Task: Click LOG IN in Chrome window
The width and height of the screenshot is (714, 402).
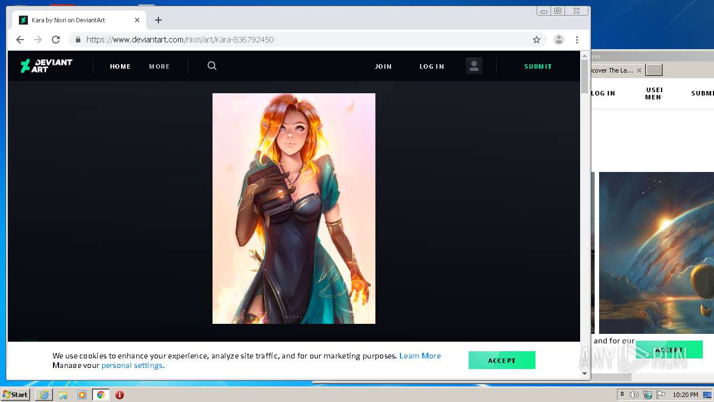Action: click(x=432, y=66)
